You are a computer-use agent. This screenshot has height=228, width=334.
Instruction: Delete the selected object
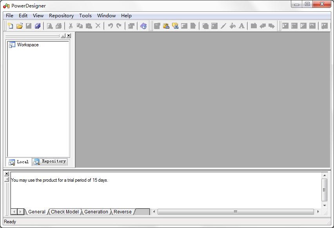[x=97, y=26]
